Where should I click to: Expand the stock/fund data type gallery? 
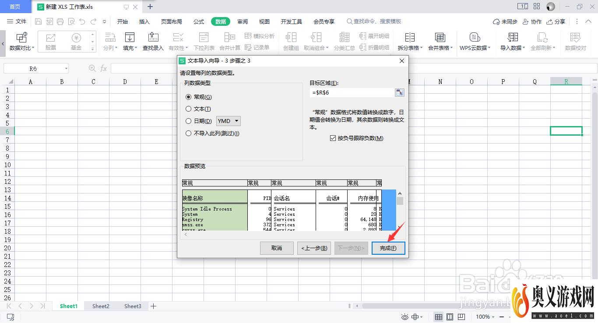pyautogui.click(x=92, y=49)
